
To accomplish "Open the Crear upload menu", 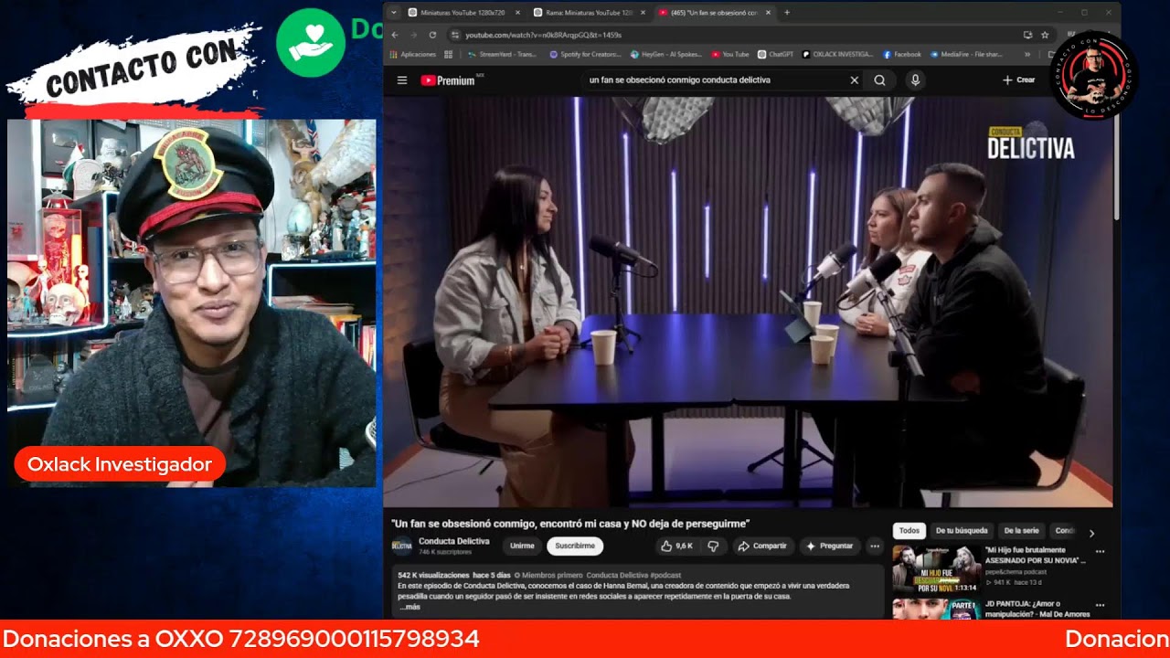I will [1018, 80].
